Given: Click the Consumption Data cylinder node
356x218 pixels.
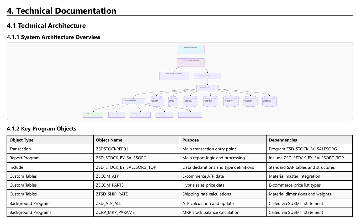Looking at the screenshot, I should coord(231,101).
